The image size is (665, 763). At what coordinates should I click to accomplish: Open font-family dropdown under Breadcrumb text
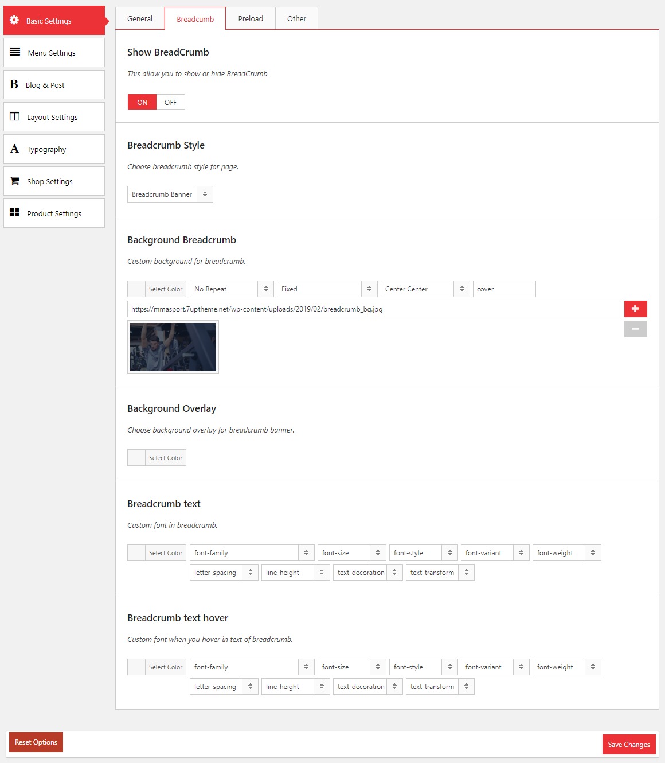coord(252,552)
